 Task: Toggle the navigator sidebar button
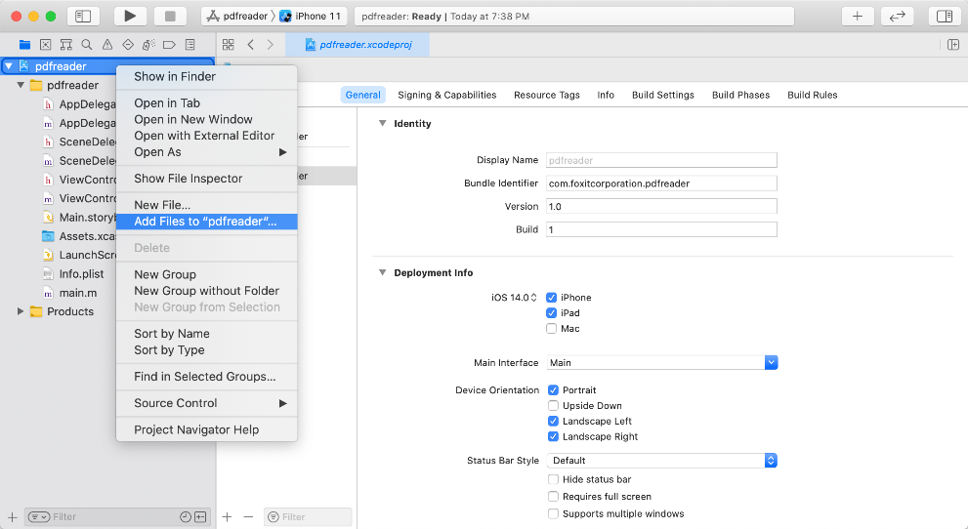(83, 16)
